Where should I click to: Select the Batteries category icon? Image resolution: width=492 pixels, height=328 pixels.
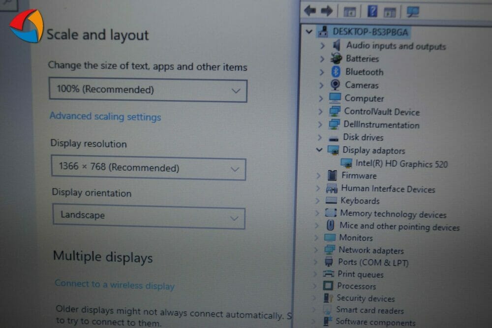click(336, 59)
